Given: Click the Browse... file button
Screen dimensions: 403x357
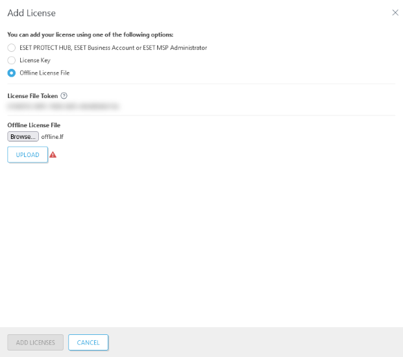Looking at the screenshot, I should 23,136.
